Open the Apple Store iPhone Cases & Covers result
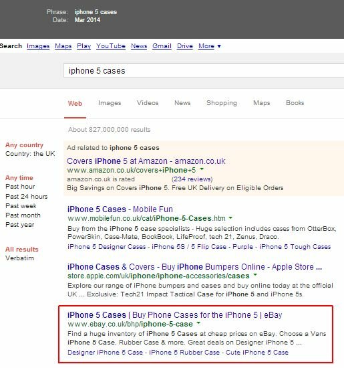The image size is (344, 368). pos(195,267)
